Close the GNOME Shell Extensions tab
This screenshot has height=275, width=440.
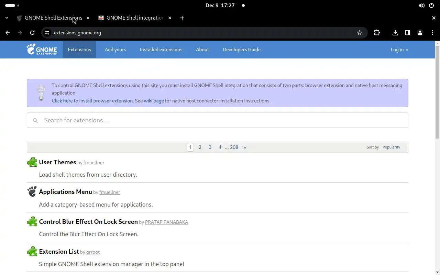(88, 18)
